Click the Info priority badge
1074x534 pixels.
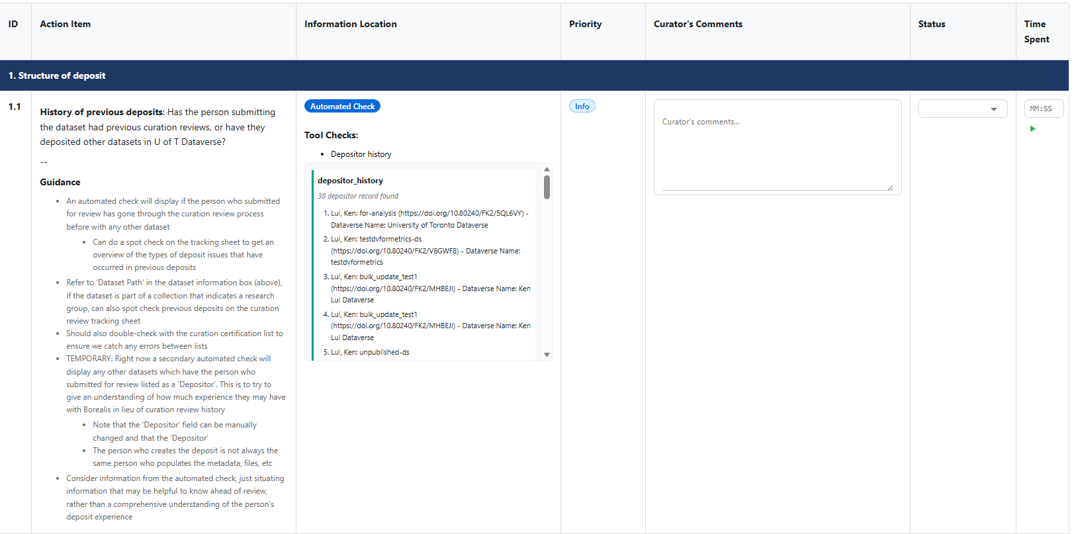coord(582,107)
